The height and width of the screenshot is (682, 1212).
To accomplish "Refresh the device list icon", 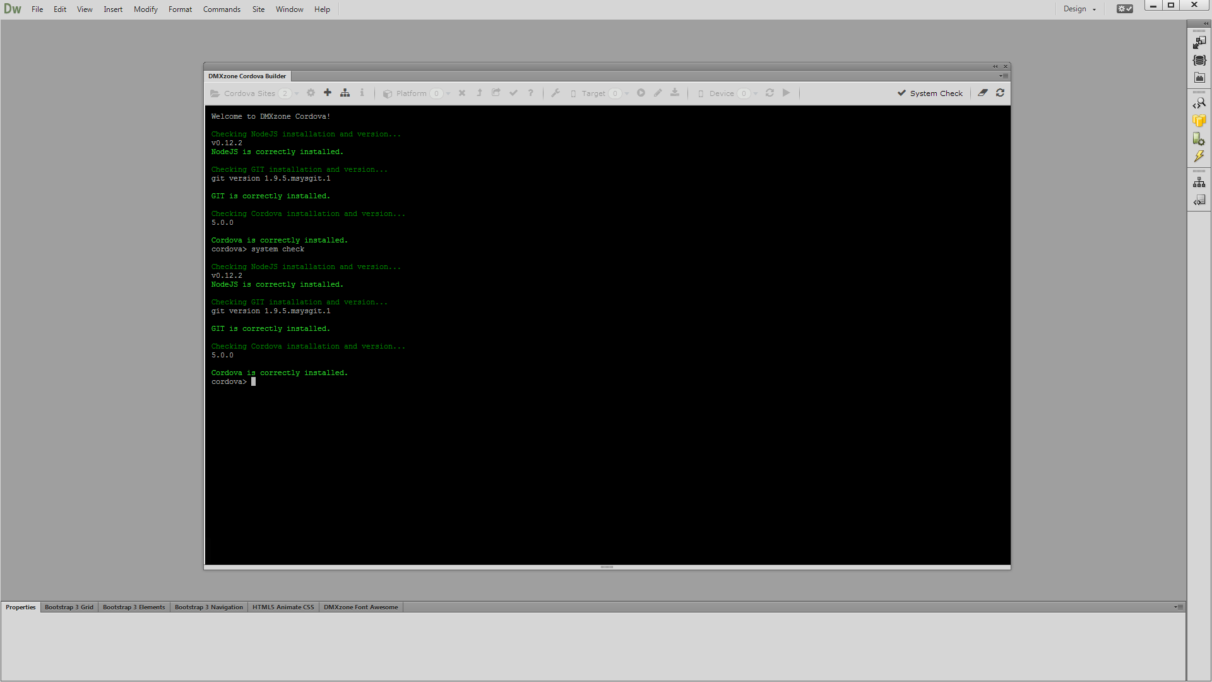I will coord(769,93).
